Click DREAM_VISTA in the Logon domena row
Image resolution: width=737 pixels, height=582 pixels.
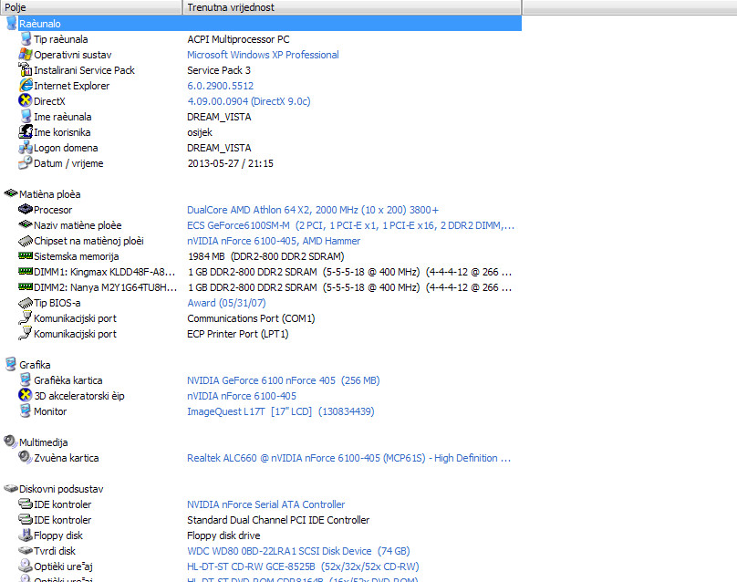[x=219, y=148]
